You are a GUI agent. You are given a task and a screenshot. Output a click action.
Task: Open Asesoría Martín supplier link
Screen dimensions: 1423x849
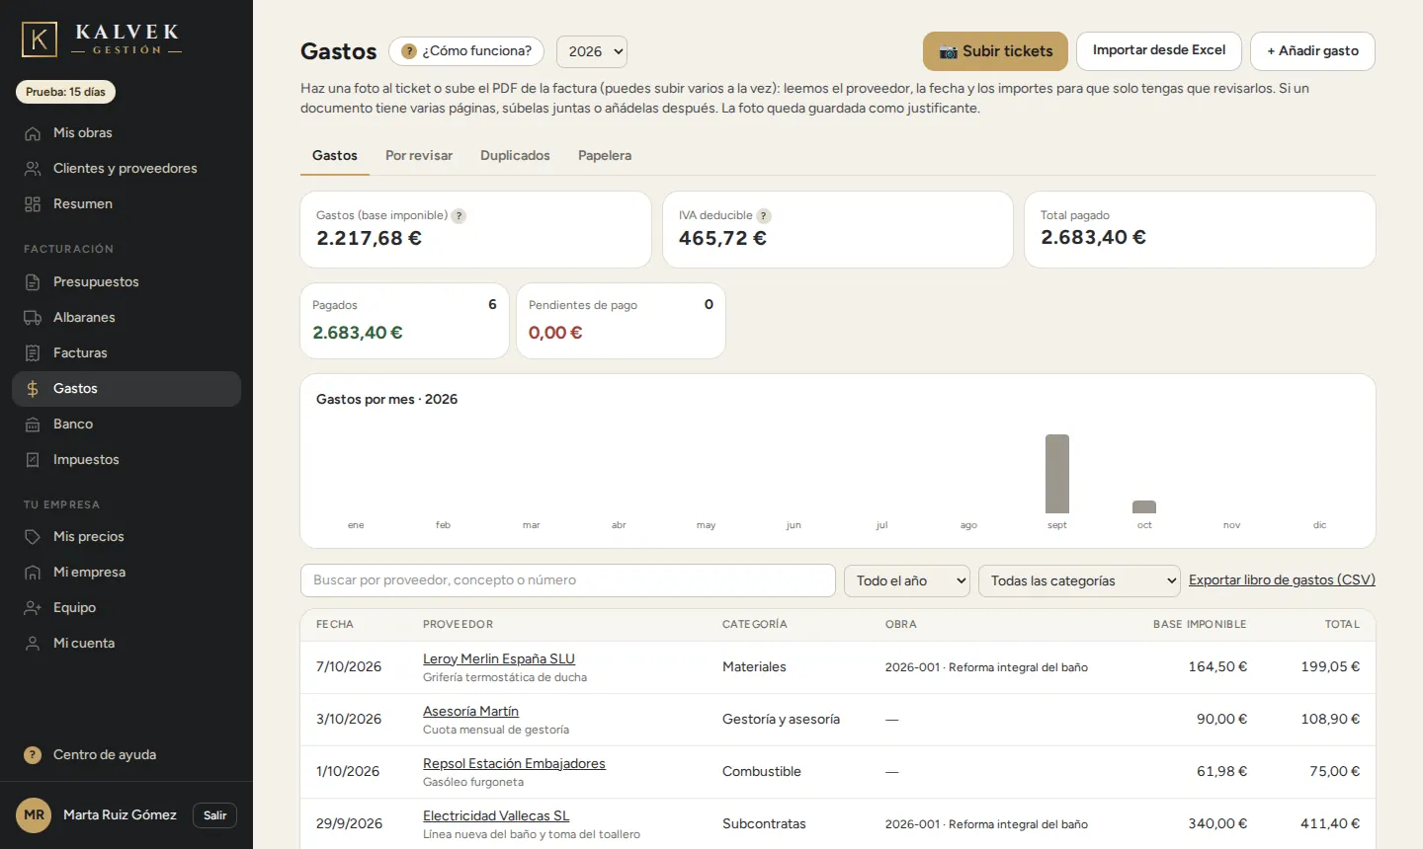470,711
